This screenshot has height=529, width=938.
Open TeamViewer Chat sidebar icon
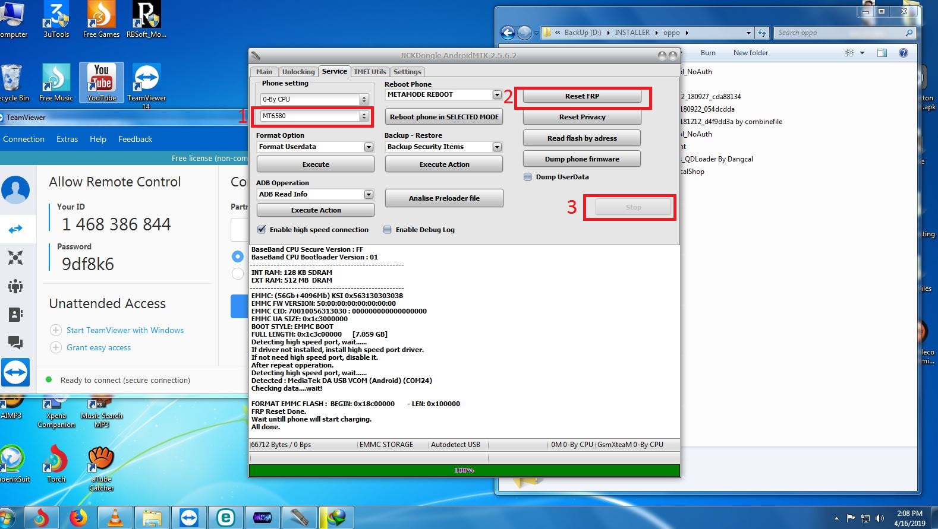pos(15,343)
